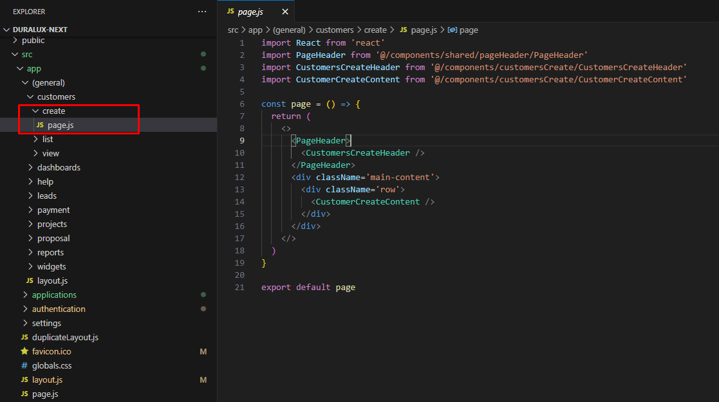719x402 pixels.
Task: Expand the view folder
Action: point(50,154)
